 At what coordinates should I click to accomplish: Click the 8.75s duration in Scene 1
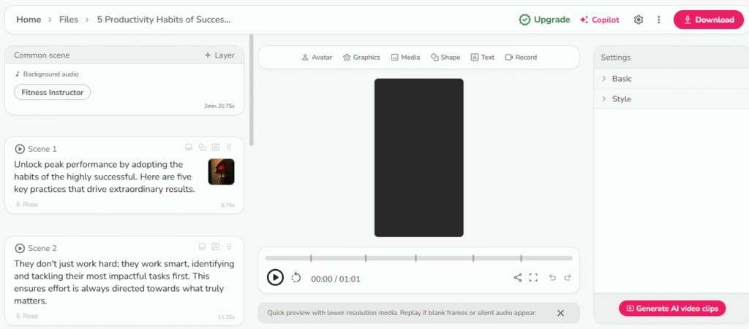coord(228,206)
